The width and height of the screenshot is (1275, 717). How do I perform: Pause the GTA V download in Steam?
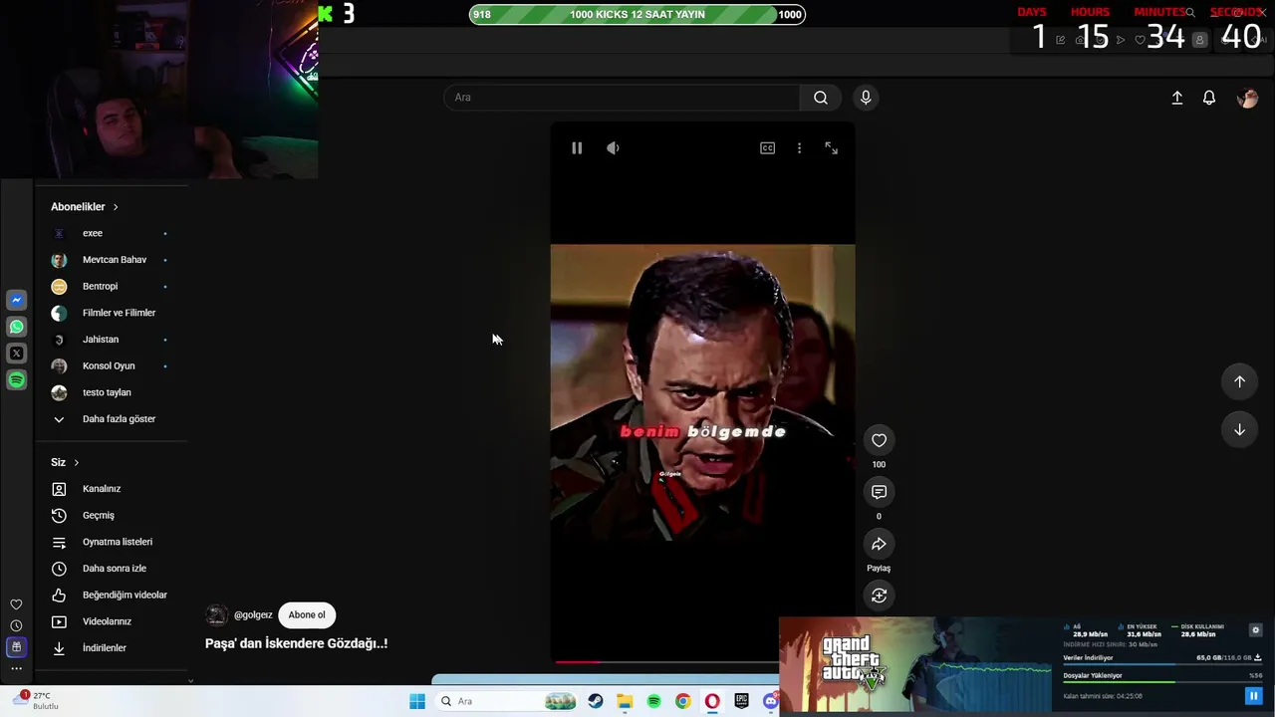(x=1254, y=696)
